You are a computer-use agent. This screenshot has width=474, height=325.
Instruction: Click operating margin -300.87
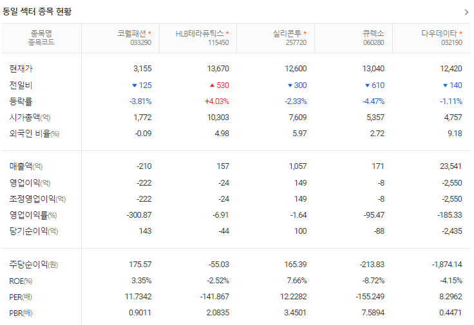139,215
